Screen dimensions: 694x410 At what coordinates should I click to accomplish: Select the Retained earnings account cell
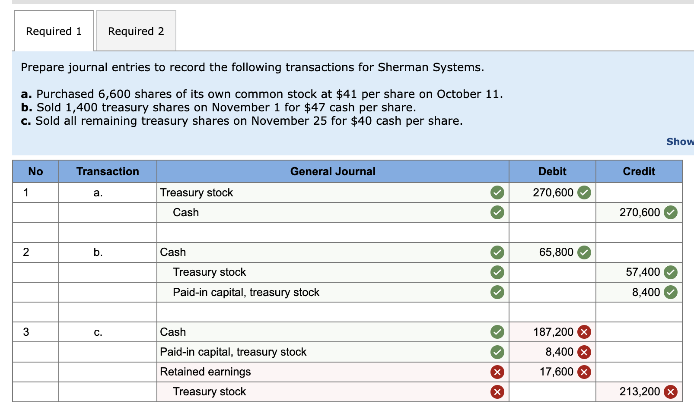point(333,372)
